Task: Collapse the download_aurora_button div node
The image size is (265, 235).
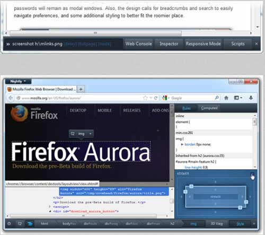Action: coord(50,211)
